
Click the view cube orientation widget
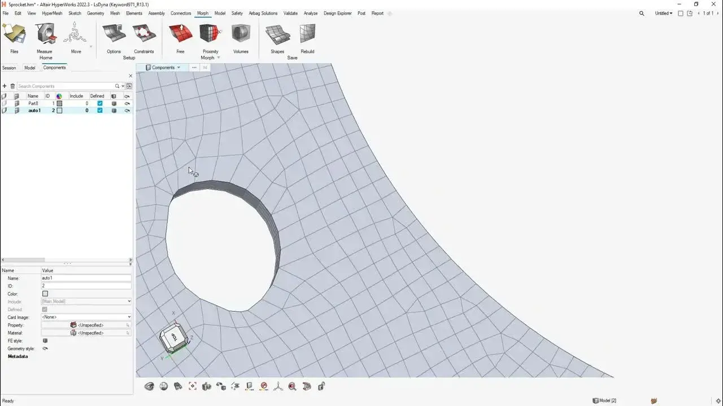click(174, 338)
